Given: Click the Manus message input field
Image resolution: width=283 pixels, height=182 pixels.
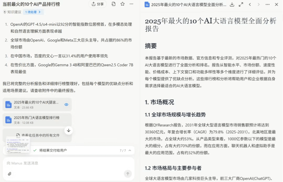Looking at the screenshot, I should 58,163.
